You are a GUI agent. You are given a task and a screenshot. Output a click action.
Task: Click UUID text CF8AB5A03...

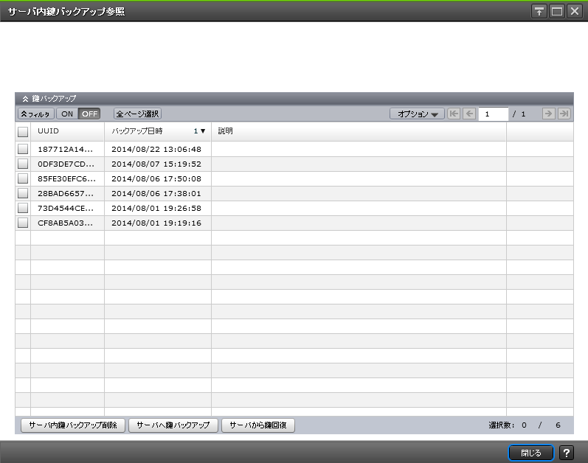pos(65,223)
